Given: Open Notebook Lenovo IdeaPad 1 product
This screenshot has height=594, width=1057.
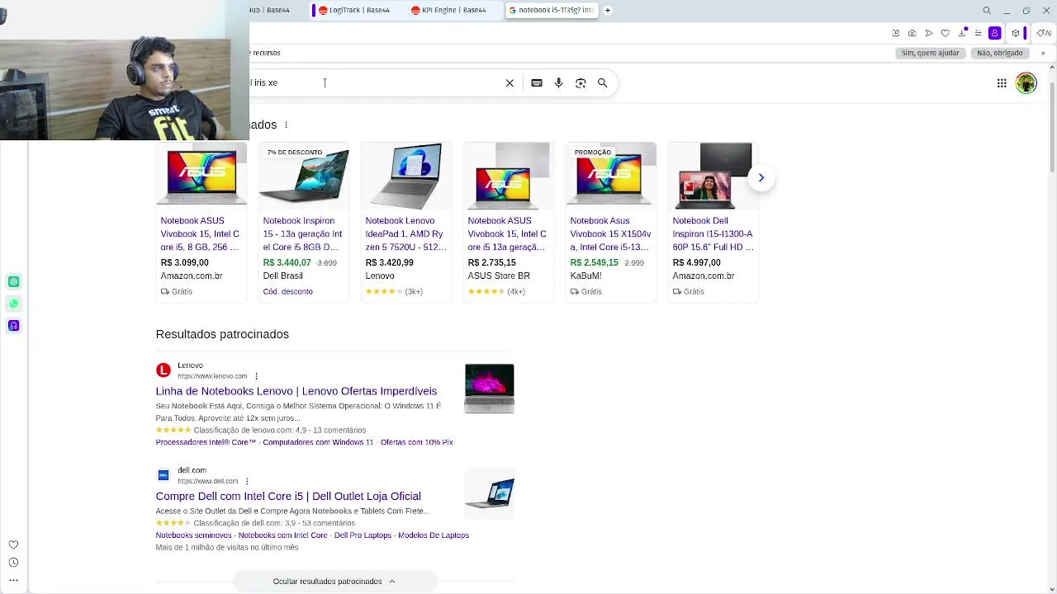Looking at the screenshot, I should click(x=405, y=223).
